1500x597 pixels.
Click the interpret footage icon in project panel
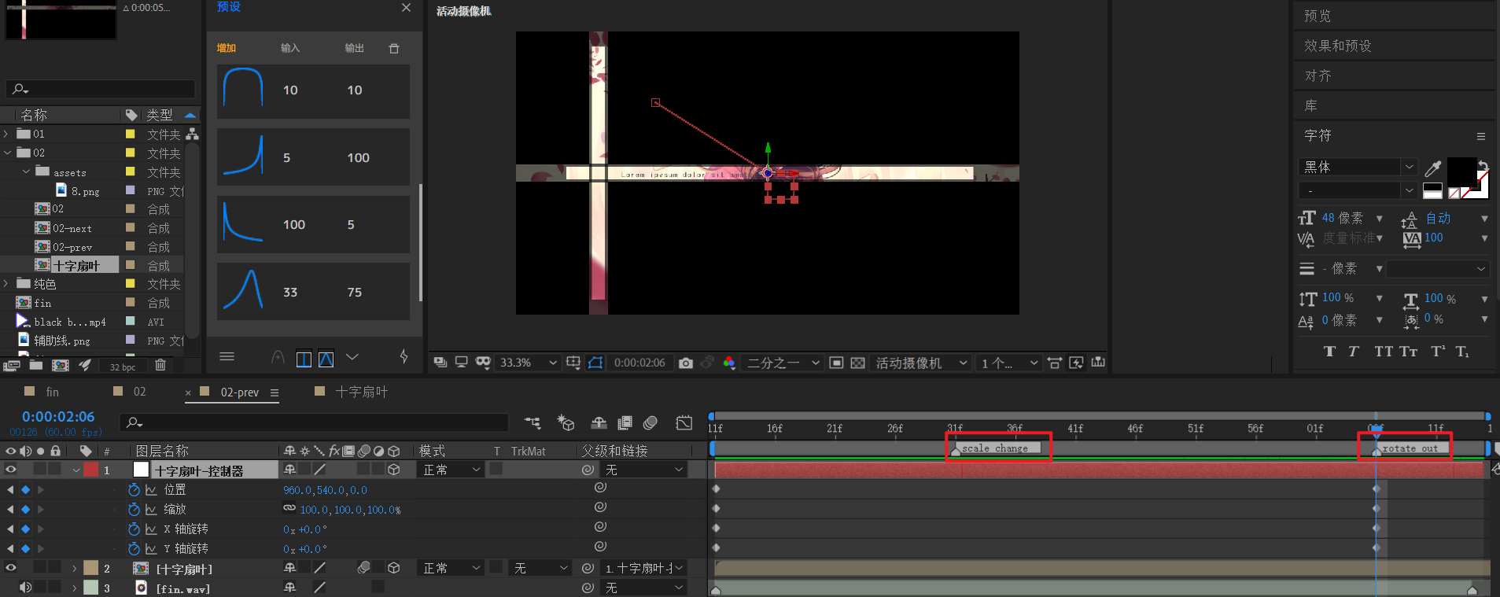click(x=12, y=365)
